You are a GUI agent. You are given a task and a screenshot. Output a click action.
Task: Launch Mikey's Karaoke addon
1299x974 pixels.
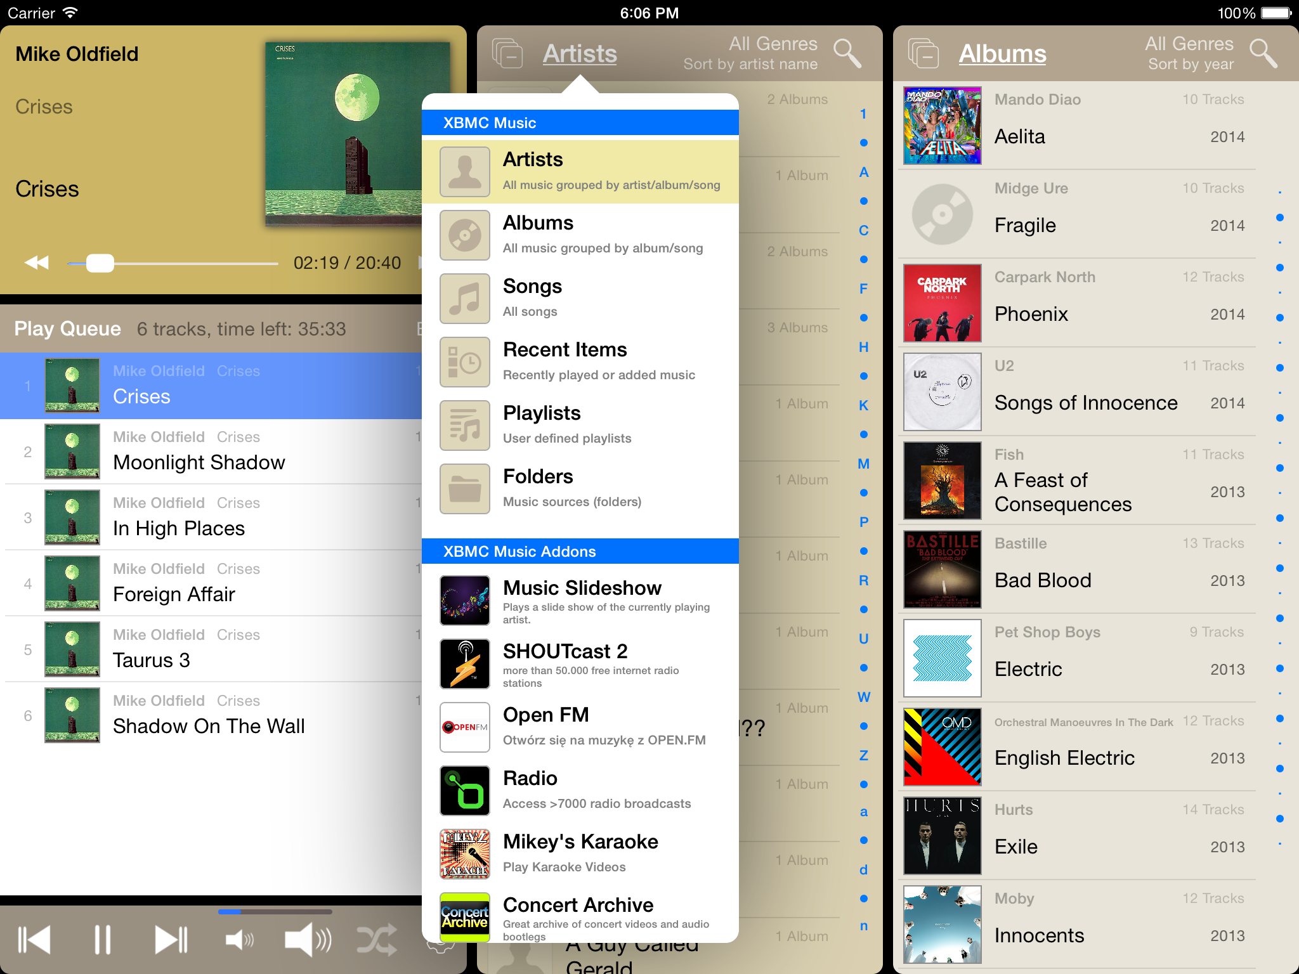(x=580, y=854)
